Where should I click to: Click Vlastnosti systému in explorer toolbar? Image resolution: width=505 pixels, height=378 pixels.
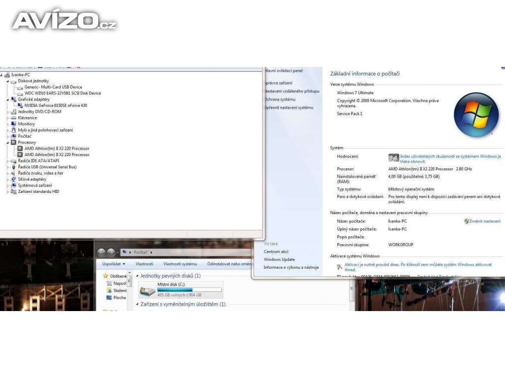[180, 264]
